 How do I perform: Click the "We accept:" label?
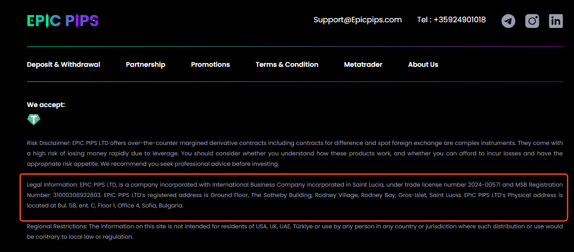click(46, 105)
